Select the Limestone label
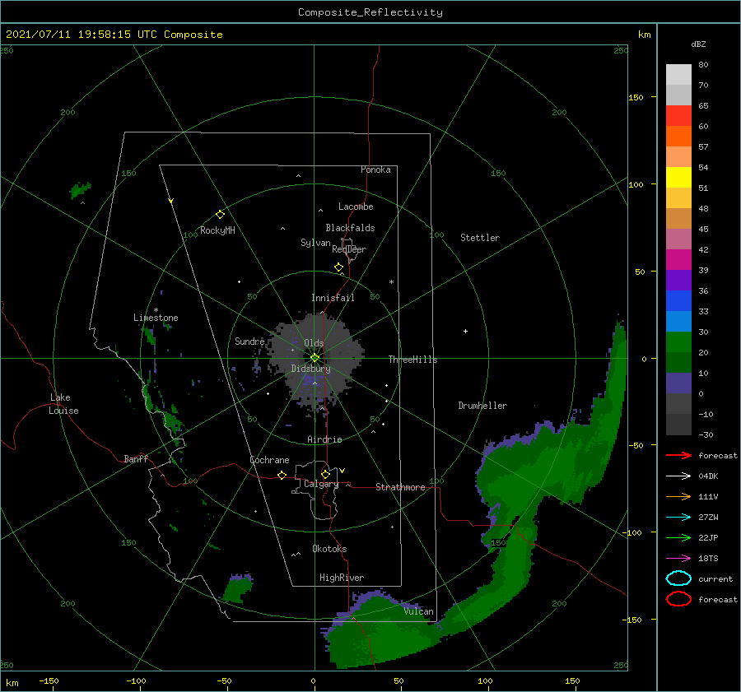741x692 pixels. click(156, 318)
